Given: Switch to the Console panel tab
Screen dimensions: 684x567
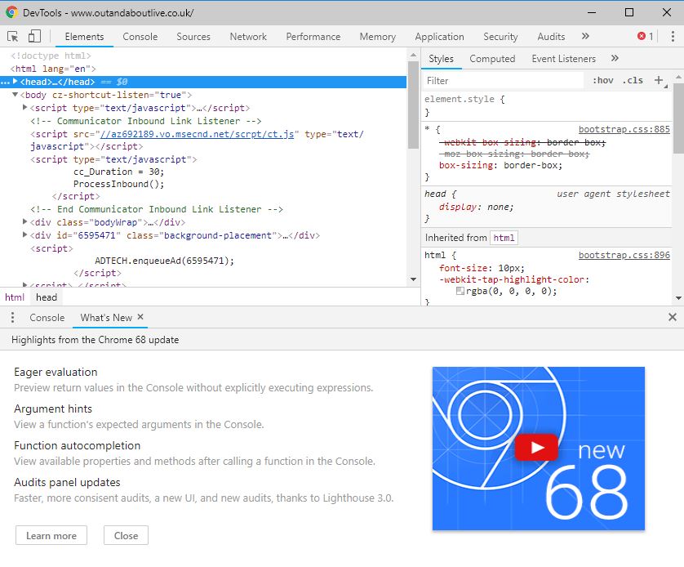Looking at the screenshot, I should [140, 37].
